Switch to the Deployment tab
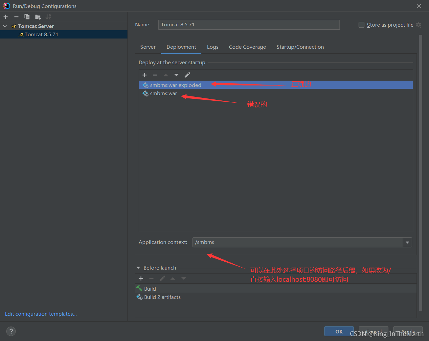This screenshot has width=429, height=341. pos(181,47)
